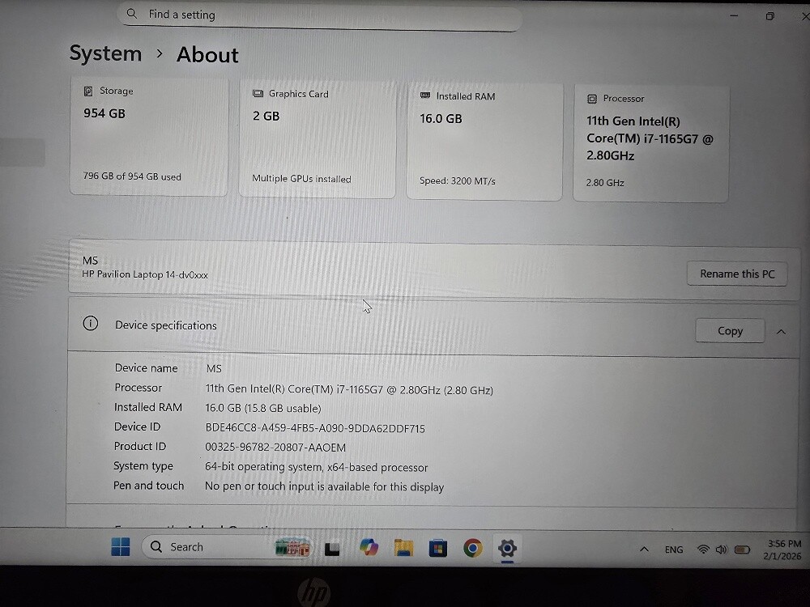
Task: Click HP Pavilion Laptop 14-dv0xxx model text
Action: point(145,274)
